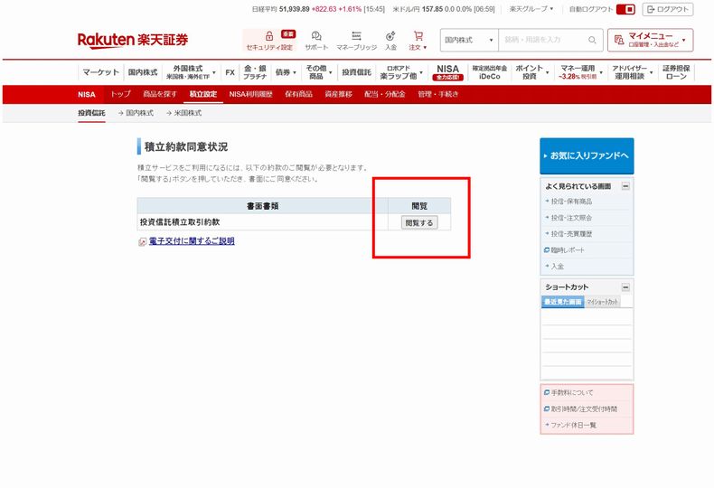Open the NISA main menu item
The image size is (714, 488).
click(447, 72)
